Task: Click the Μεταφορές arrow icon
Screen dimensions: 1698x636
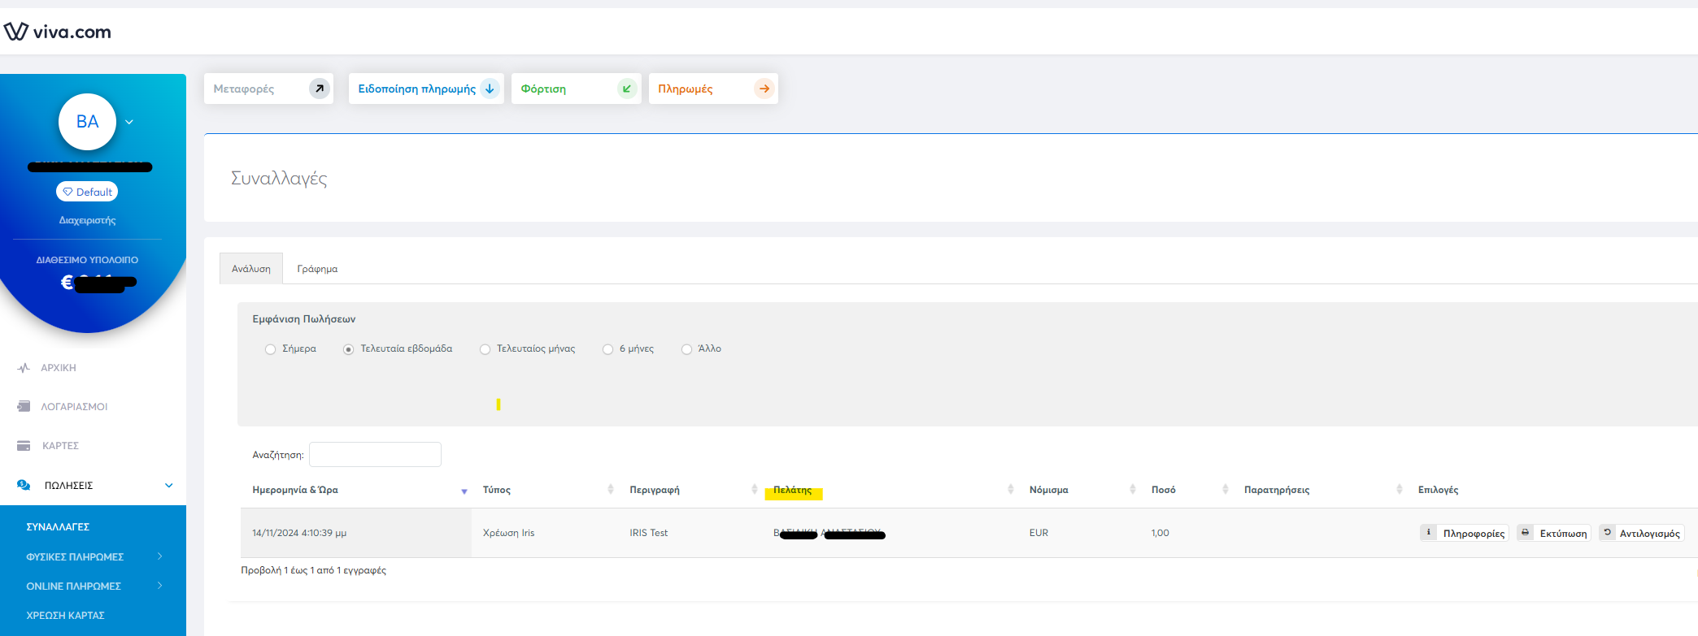Action: [x=320, y=89]
